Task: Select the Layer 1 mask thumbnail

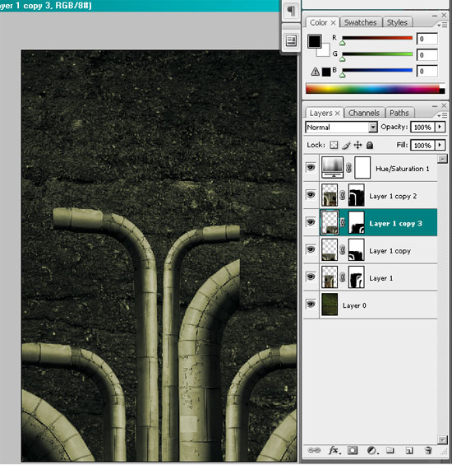Action: pyautogui.click(x=357, y=277)
